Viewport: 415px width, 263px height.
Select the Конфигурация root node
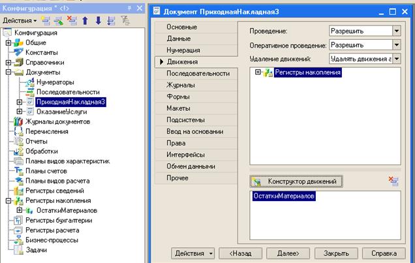click(x=36, y=33)
